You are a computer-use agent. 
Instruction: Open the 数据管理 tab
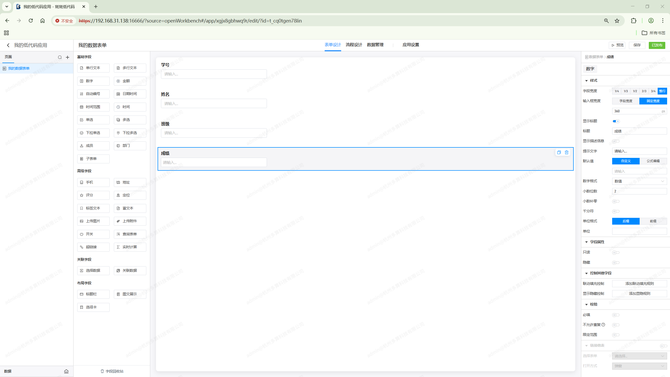(375, 45)
